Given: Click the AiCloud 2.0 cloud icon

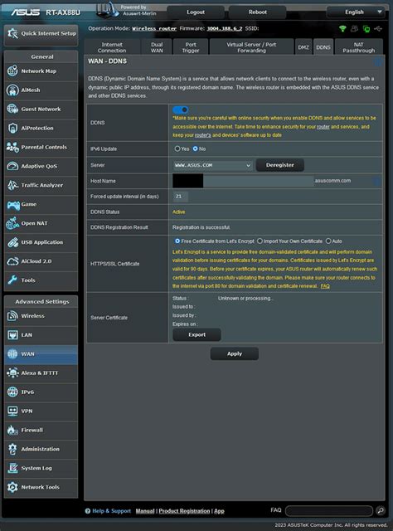Looking at the screenshot, I should (x=12, y=261).
